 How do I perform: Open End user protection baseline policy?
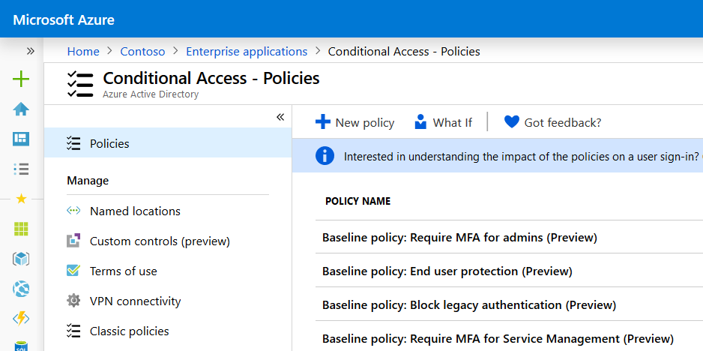coord(447,271)
